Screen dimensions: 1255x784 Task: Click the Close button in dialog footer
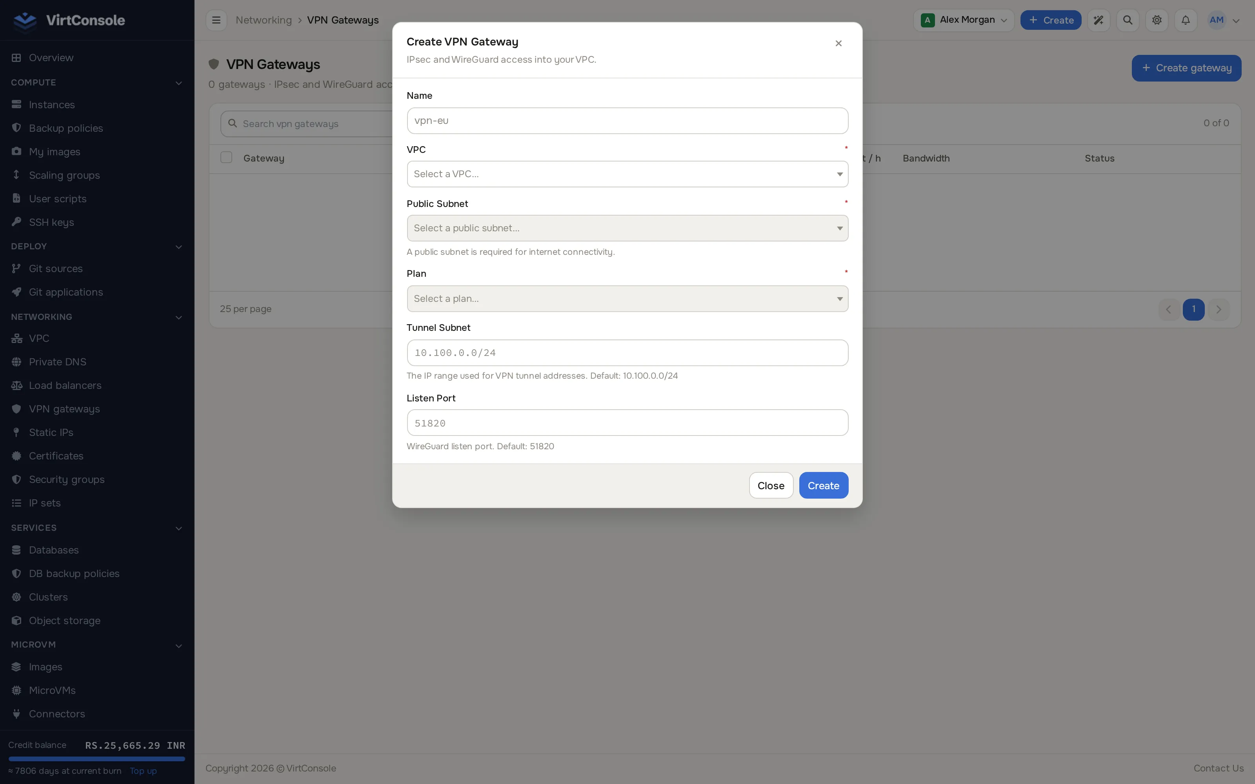771,485
